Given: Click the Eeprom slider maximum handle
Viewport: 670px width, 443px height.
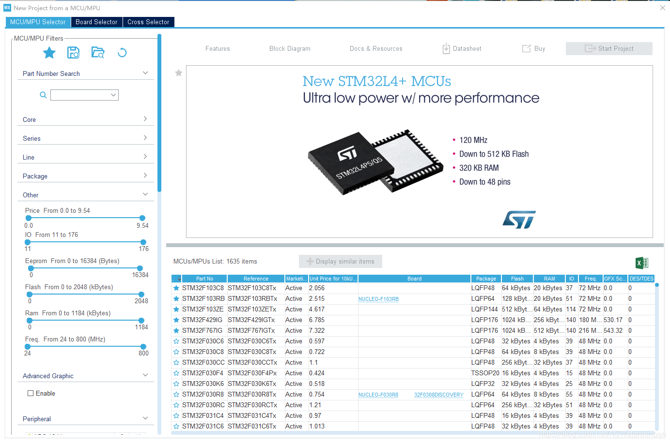Looking at the screenshot, I should (x=140, y=268).
